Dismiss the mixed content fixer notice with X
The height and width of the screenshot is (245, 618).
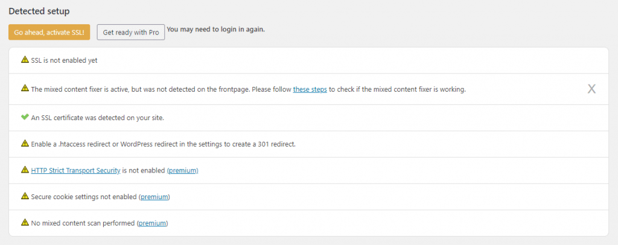point(591,89)
